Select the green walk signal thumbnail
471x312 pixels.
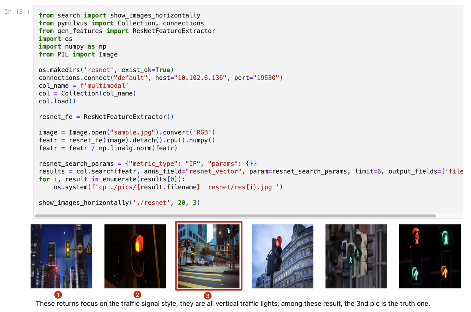click(356, 256)
